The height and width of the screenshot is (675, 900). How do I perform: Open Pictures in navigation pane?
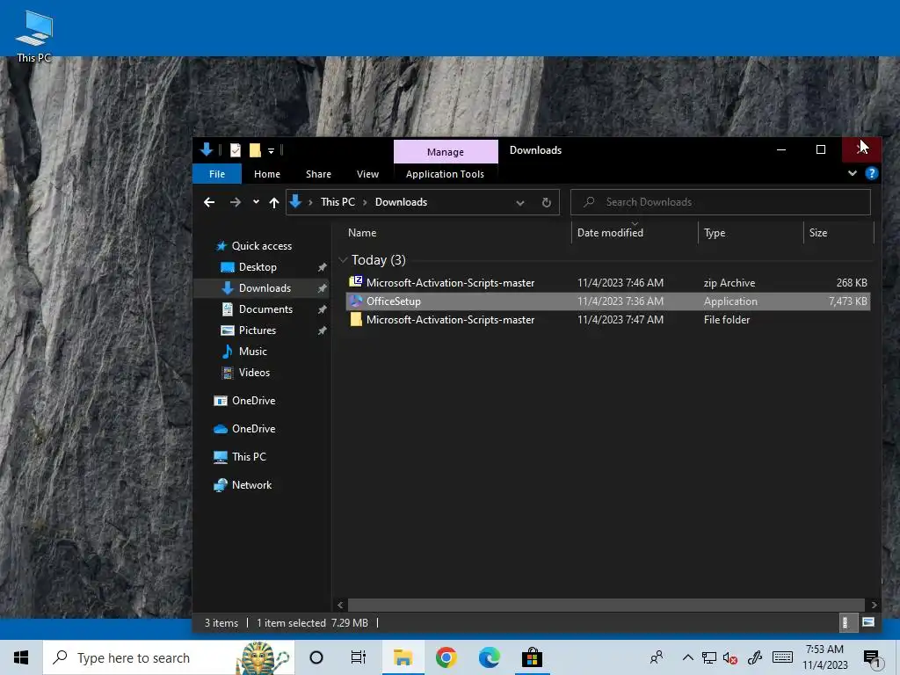click(x=258, y=330)
